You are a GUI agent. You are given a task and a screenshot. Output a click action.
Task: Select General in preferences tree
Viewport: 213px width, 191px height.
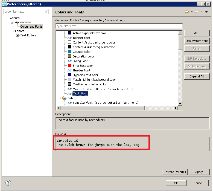coord(15,18)
